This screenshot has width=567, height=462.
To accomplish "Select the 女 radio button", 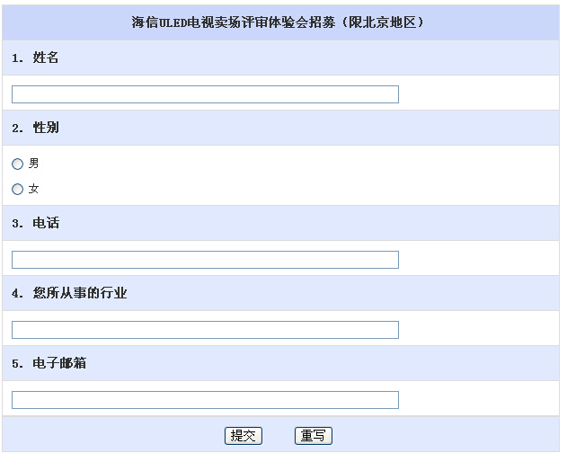I will point(17,190).
